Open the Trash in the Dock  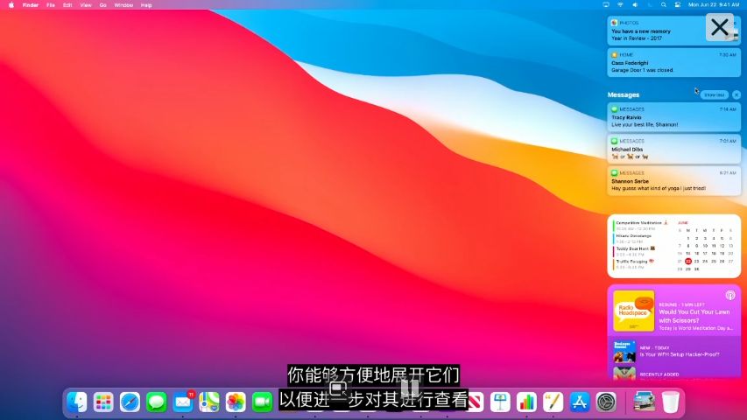[670, 402]
